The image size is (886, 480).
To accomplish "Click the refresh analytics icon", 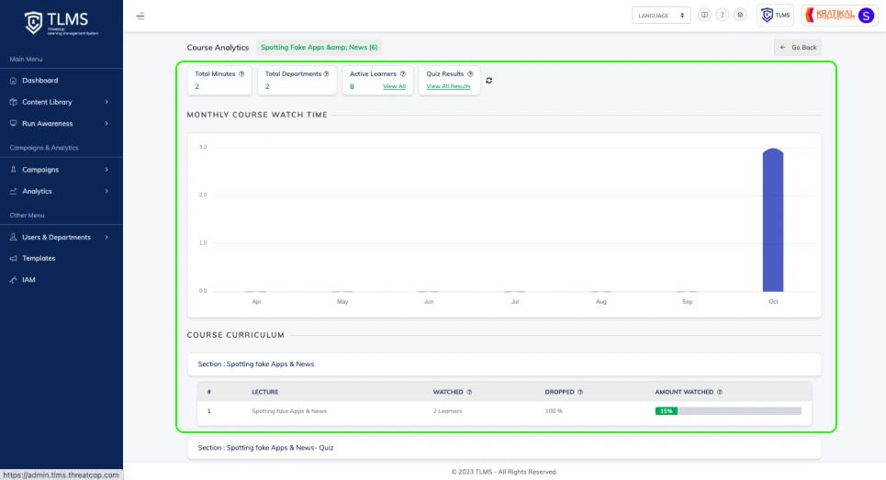I will click(489, 80).
